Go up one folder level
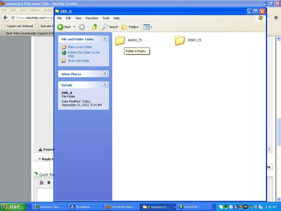The height and width of the screenshot is (211, 281). click(x=95, y=27)
